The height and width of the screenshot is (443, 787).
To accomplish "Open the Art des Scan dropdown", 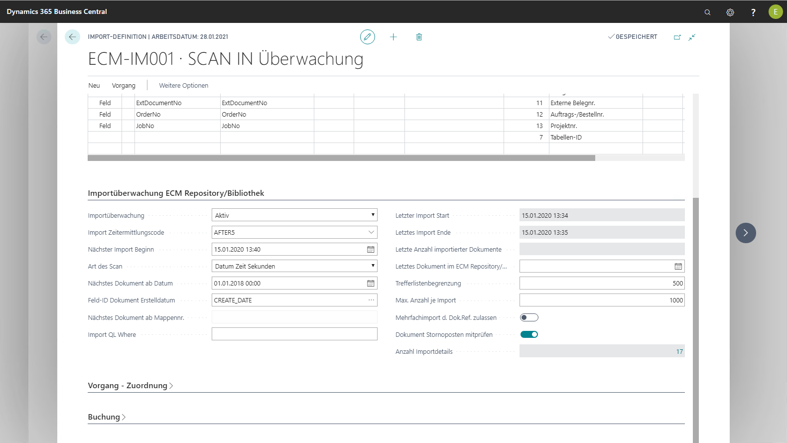I will point(294,266).
